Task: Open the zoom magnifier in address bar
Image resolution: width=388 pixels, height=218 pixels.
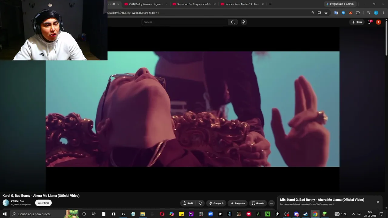Action: 313,13
